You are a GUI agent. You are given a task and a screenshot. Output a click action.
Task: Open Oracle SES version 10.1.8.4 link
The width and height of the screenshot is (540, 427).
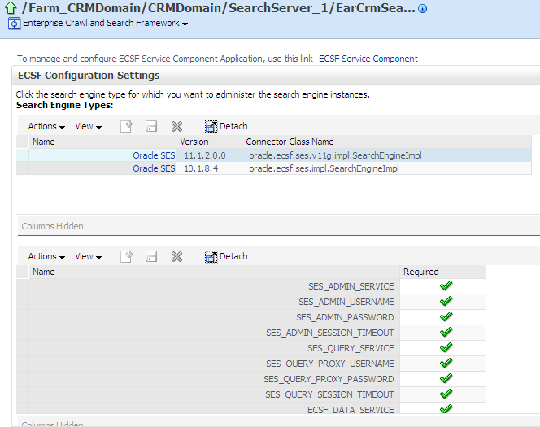154,168
